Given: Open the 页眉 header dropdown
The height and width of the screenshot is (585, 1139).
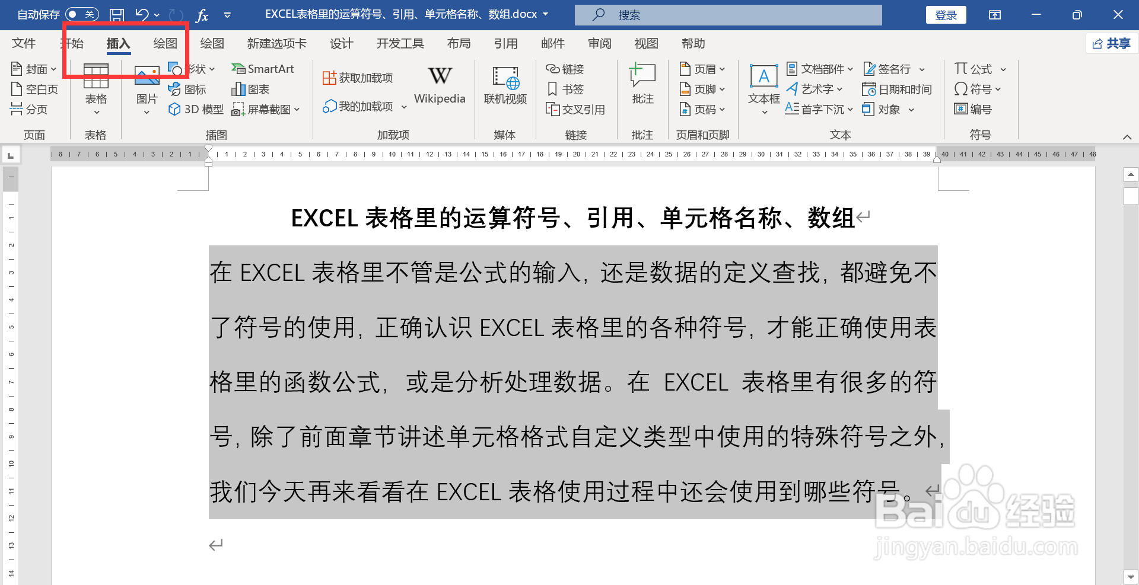Looking at the screenshot, I should click(x=702, y=69).
